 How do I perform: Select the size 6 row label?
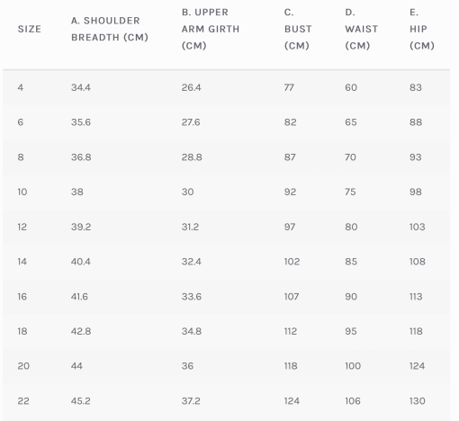[x=21, y=122]
